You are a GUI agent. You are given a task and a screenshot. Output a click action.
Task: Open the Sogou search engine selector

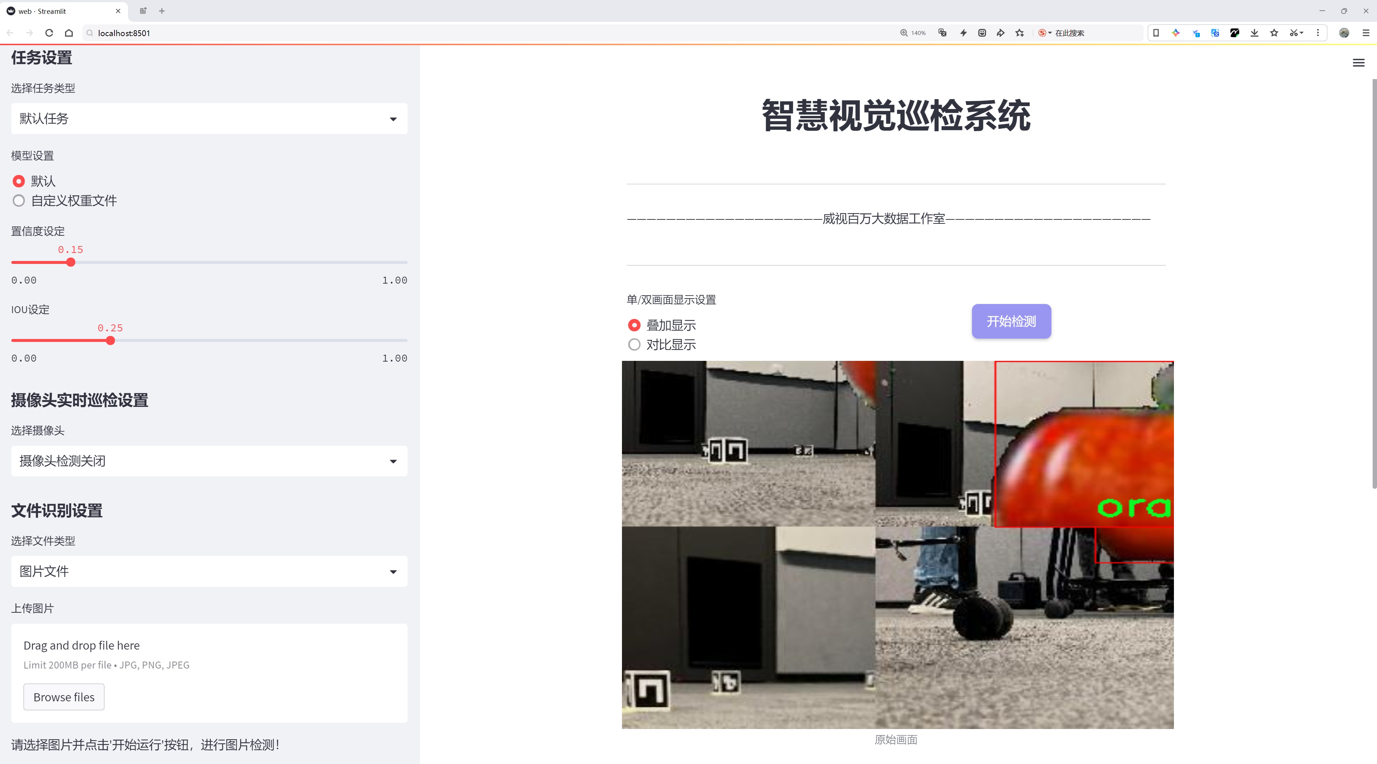click(x=1045, y=32)
